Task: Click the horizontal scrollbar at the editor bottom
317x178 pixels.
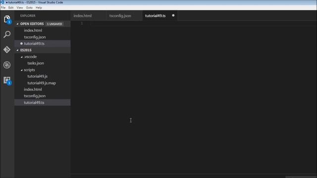Action: pyautogui.click(x=301, y=177)
